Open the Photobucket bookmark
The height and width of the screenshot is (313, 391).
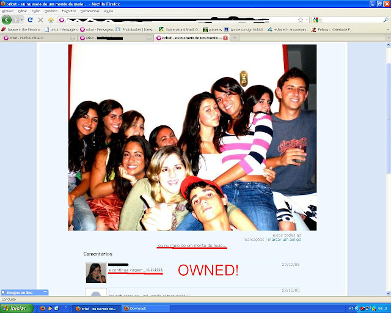pyautogui.click(x=136, y=29)
